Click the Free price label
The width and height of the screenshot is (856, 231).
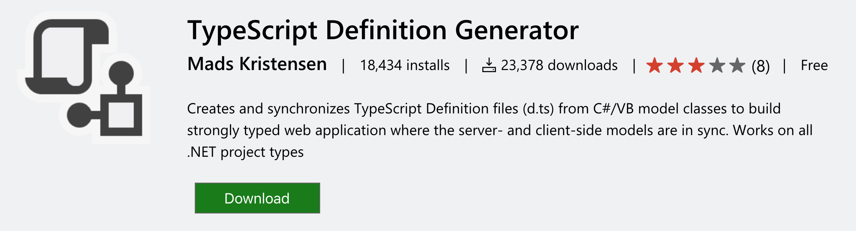[814, 65]
